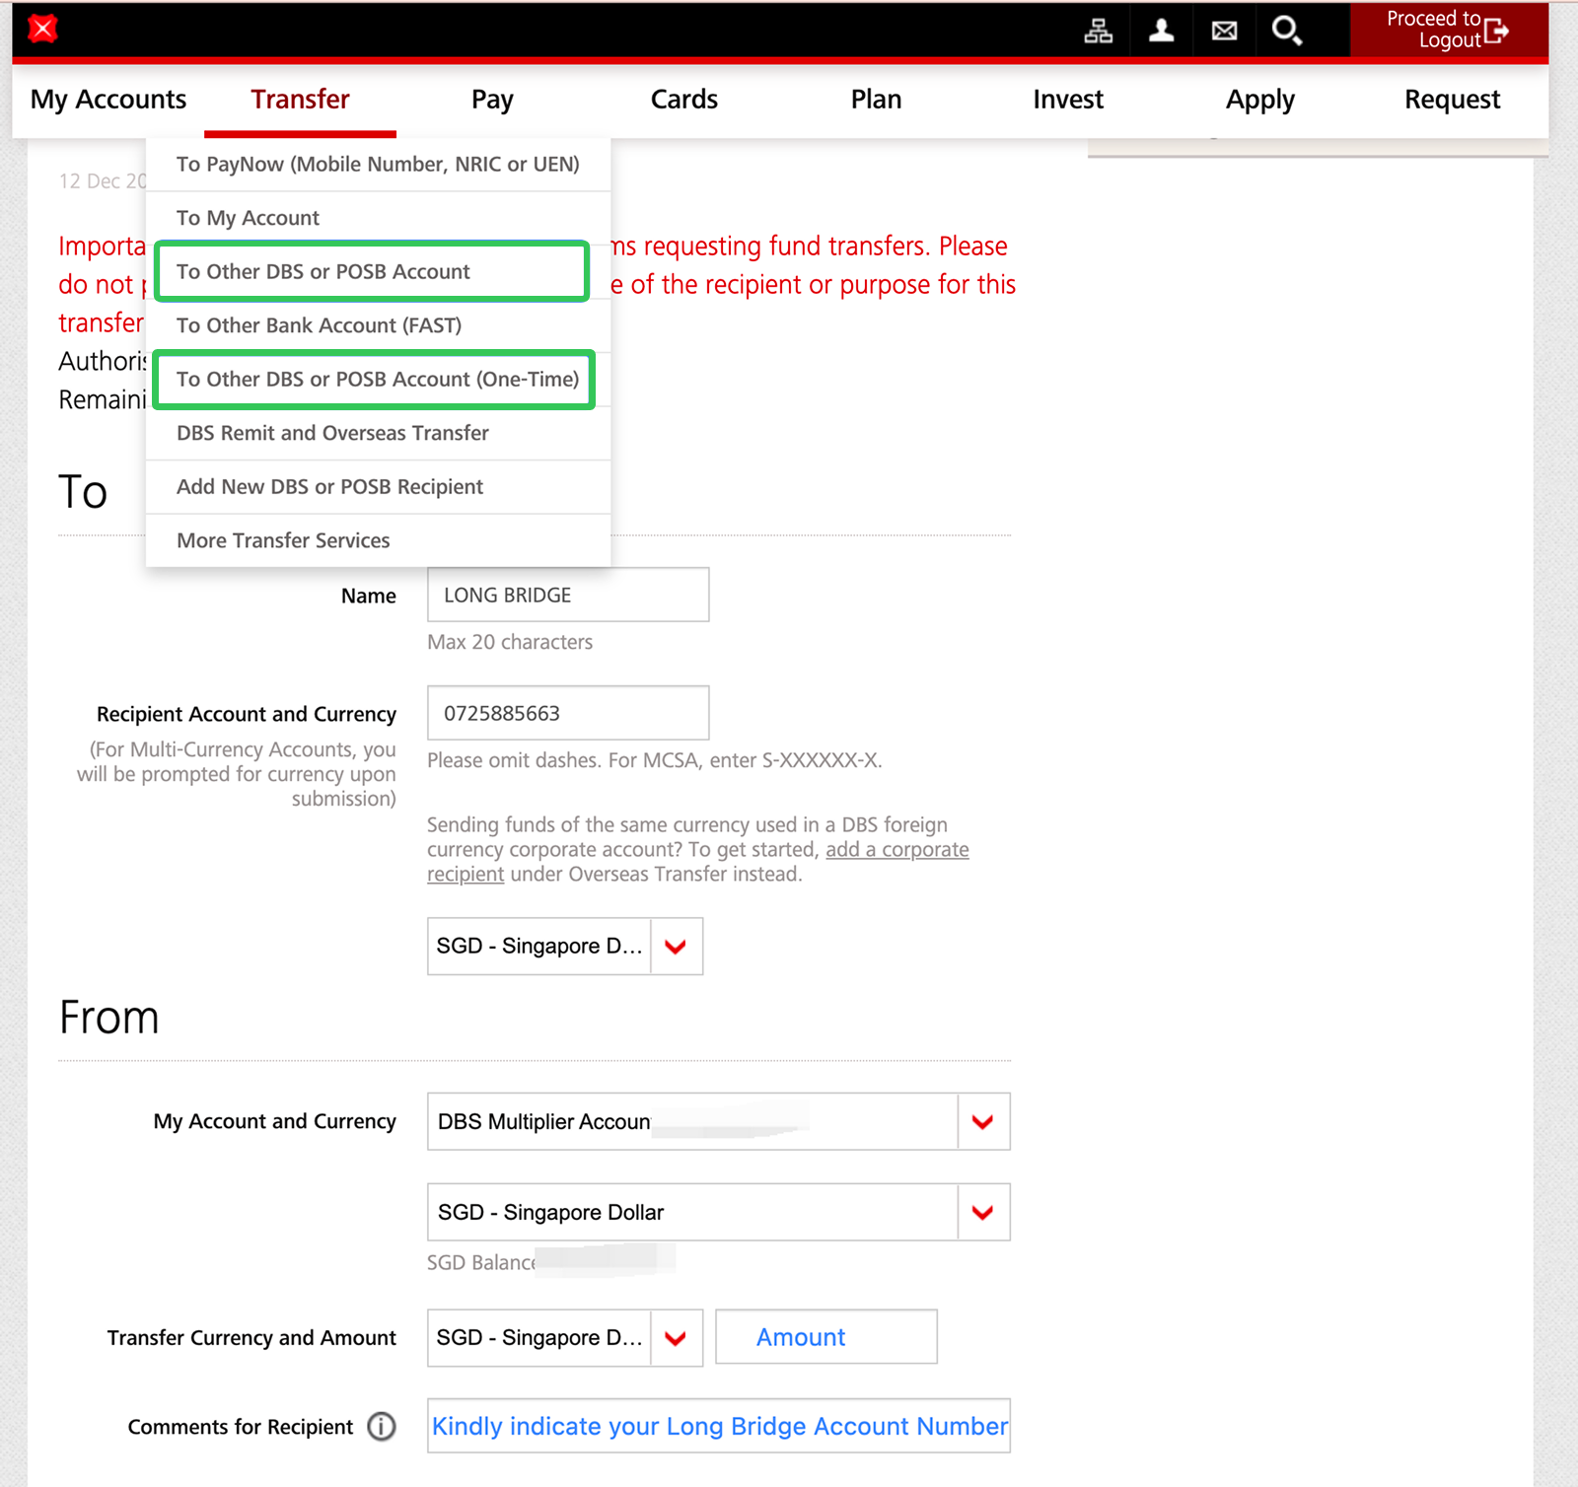Screen dimensions: 1578x1487
Task: Open transfer currency dropdown beside Amount
Action: coord(676,1338)
